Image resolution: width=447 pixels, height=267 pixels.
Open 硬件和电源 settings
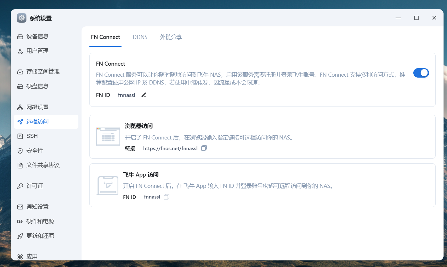tap(40, 221)
